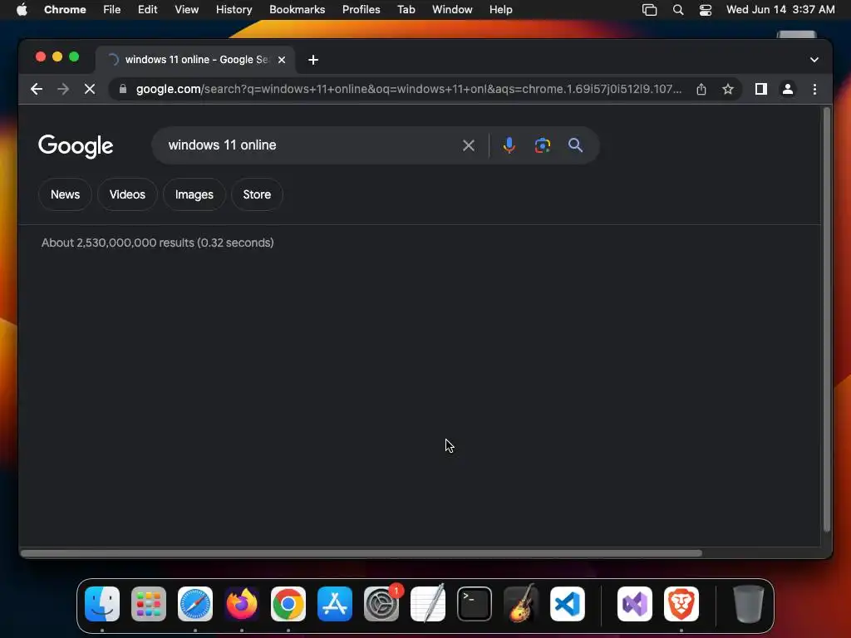The image size is (851, 638).
Task: Open the Bookmarks menu
Action: pyautogui.click(x=297, y=10)
